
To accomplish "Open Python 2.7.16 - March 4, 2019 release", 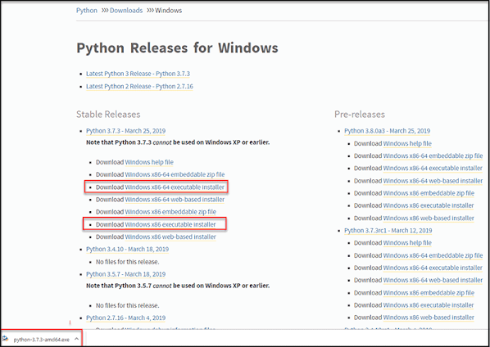I will 125,318.
